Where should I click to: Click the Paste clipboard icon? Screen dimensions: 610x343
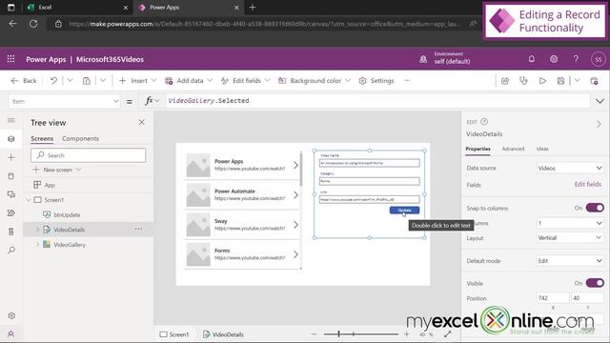pyautogui.click(x=87, y=80)
